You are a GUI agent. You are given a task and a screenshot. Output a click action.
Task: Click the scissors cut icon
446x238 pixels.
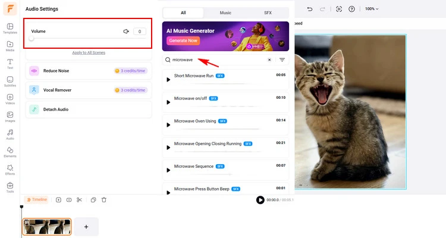(x=79, y=200)
